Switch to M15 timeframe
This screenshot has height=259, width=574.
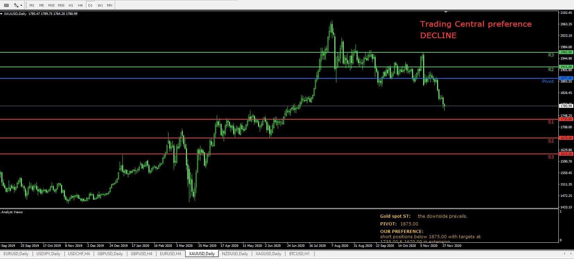tap(51, 5)
